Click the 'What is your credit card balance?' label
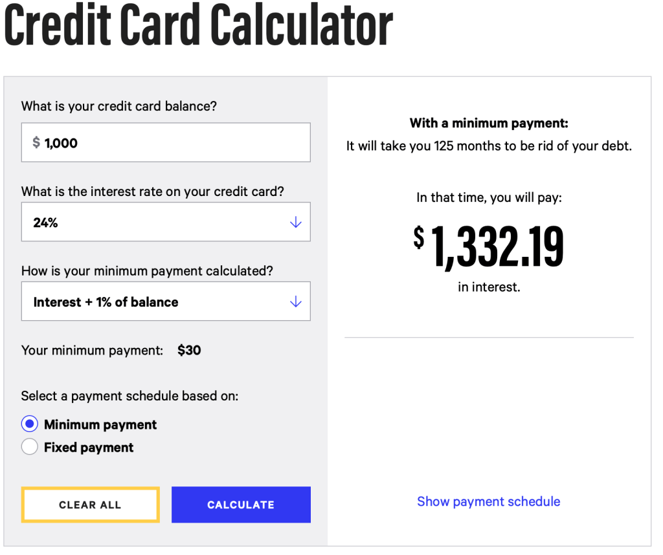 tap(119, 106)
